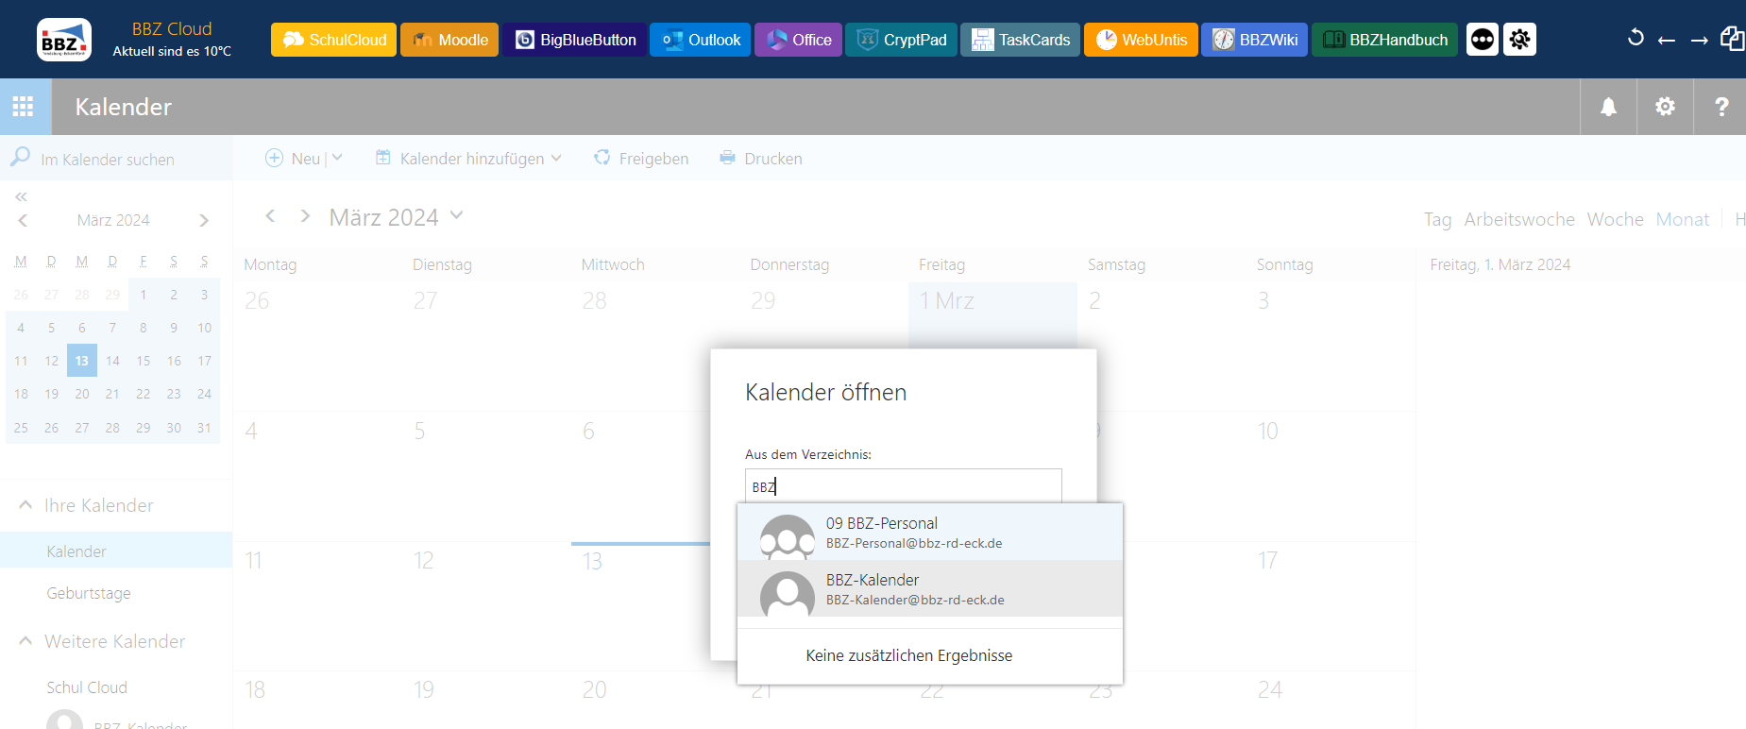The width and height of the screenshot is (1746, 729).
Task: Switch to Woche view
Action: 1615,219
